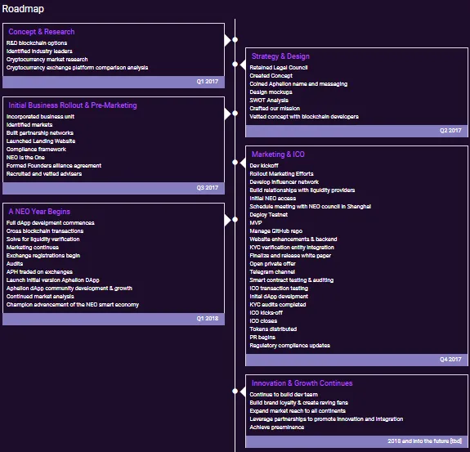Click 'Dev kickoff' item
This screenshot has width=470, height=452.
264,165
